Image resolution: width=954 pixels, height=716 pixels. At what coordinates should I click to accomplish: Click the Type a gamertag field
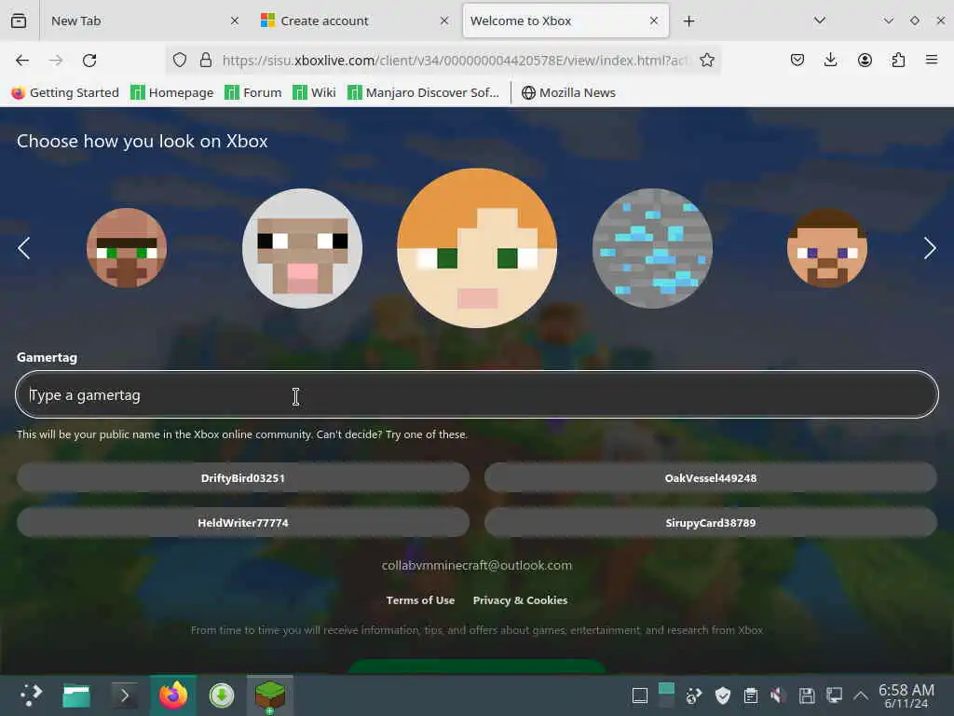click(x=477, y=394)
